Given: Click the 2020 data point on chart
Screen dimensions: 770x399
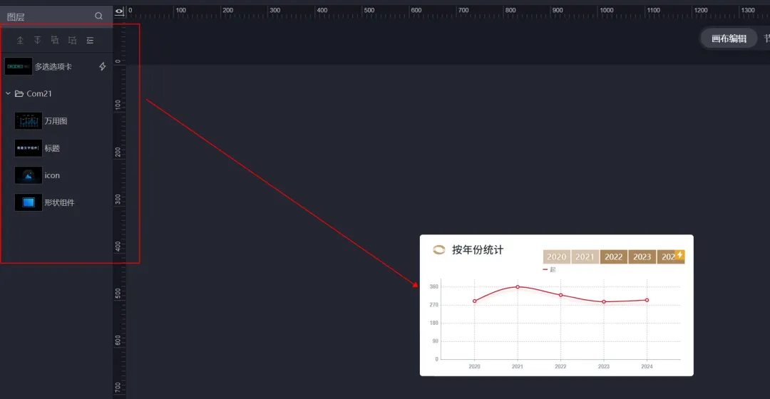Looking at the screenshot, I should (x=474, y=301).
